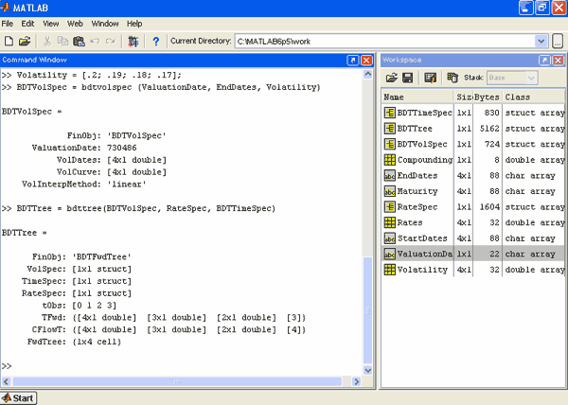Select the RateSpec struct icon
Image resolution: width=568 pixels, height=405 pixels.
pyautogui.click(x=390, y=207)
